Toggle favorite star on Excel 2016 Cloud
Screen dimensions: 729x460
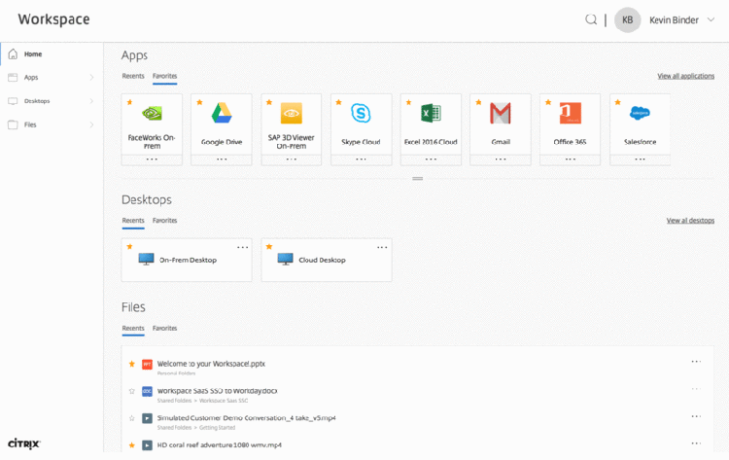[408, 102]
